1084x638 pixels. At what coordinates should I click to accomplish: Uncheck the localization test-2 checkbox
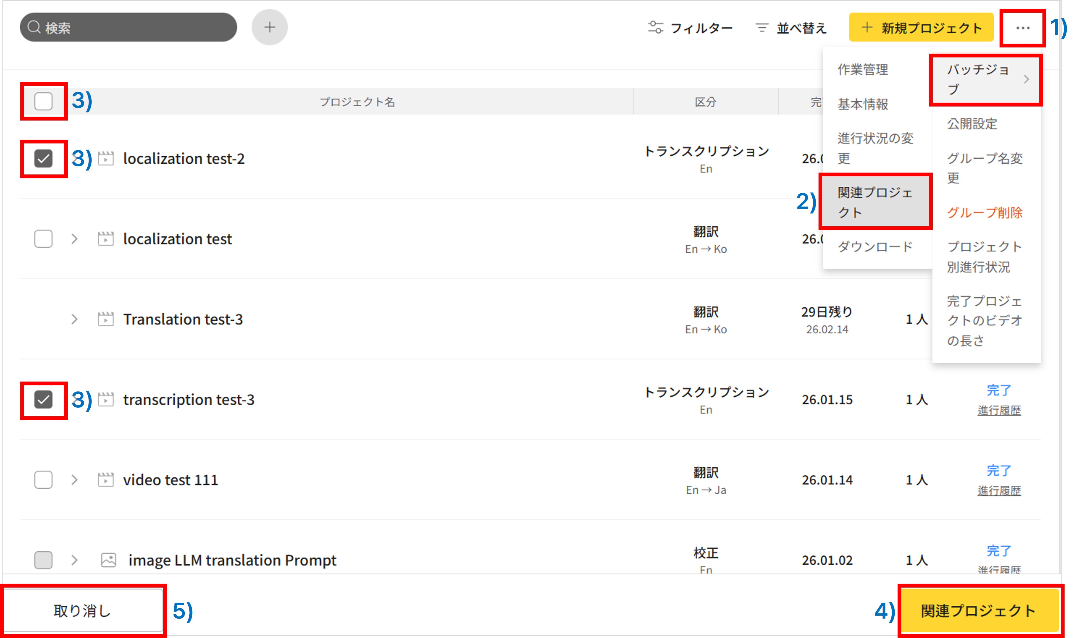[x=43, y=159]
